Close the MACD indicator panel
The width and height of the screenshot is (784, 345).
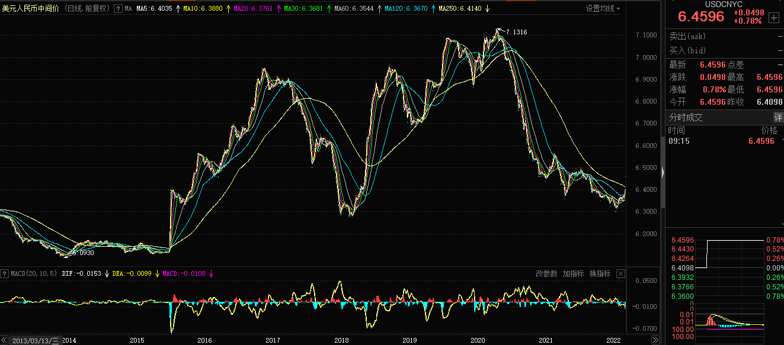(x=620, y=273)
